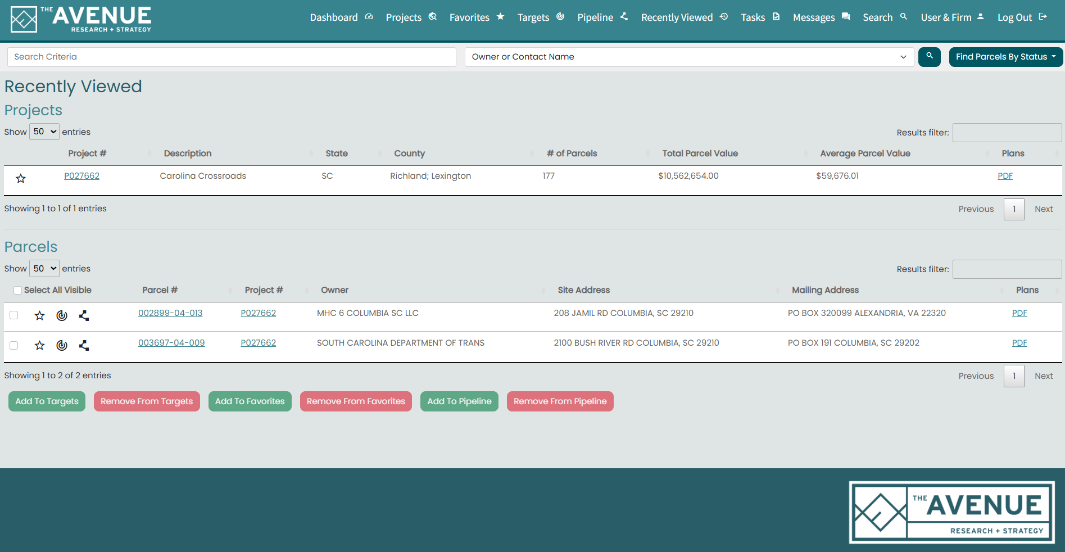Screen dimensions: 1065x552
Task: Click Remove From Favorites button
Action: pos(356,401)
